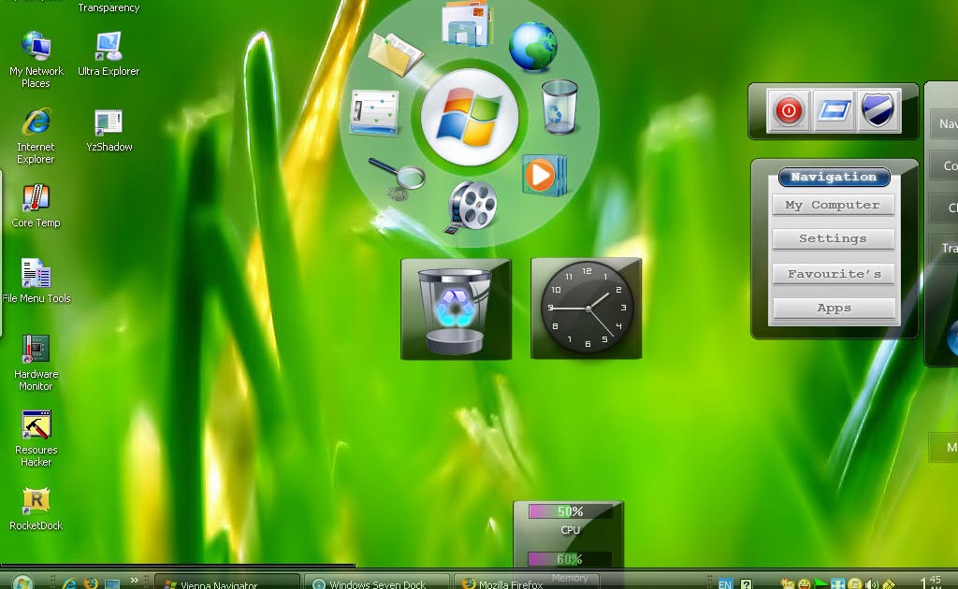Open the Internet Explorer desktop icon

point(36,136)
